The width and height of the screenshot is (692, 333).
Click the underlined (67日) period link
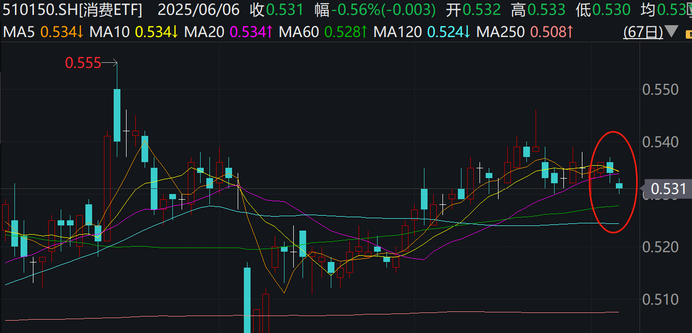pos(643,32)
